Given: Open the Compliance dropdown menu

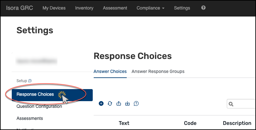Looking at the screenshot, I should tap(150, 8).
